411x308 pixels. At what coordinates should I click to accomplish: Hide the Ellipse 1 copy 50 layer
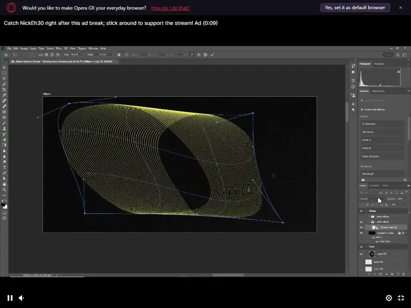[361, 227]
